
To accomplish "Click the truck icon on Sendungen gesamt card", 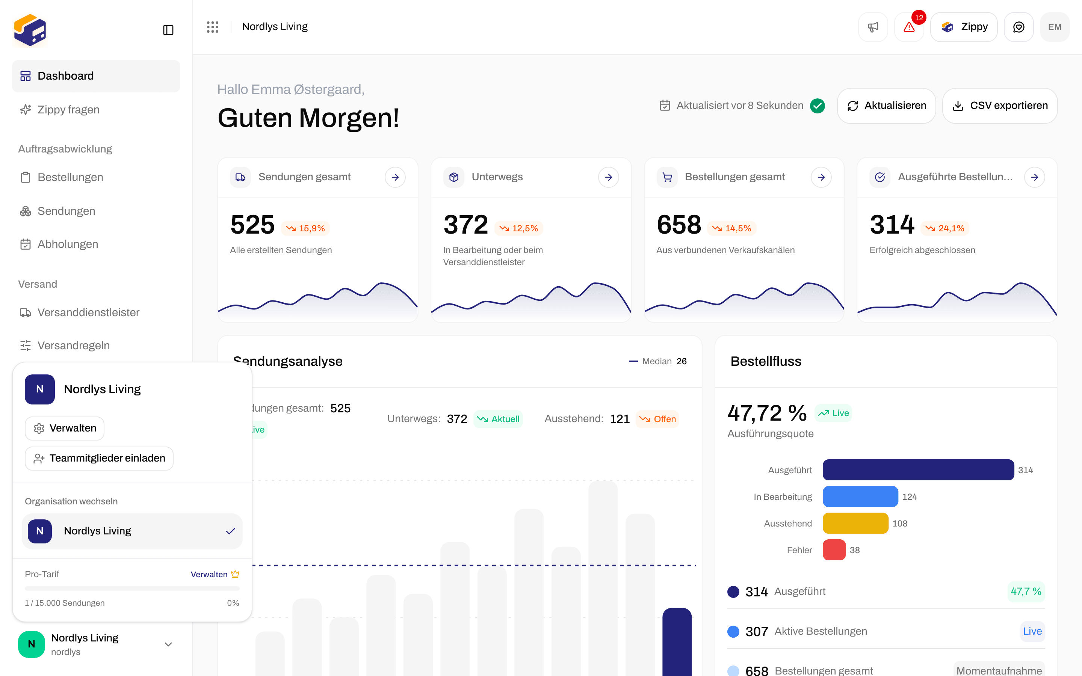I will [240, 177].
